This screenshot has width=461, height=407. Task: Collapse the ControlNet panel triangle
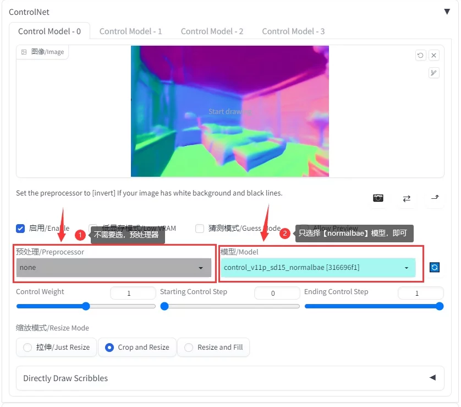(x=447, y=12)
